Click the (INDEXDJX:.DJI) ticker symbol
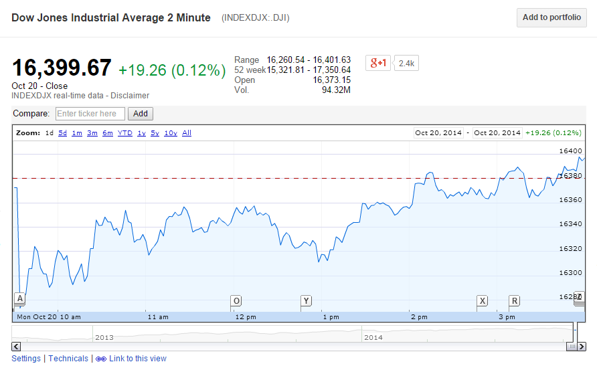Screen dimensions: 597x368 coord(256,18)
